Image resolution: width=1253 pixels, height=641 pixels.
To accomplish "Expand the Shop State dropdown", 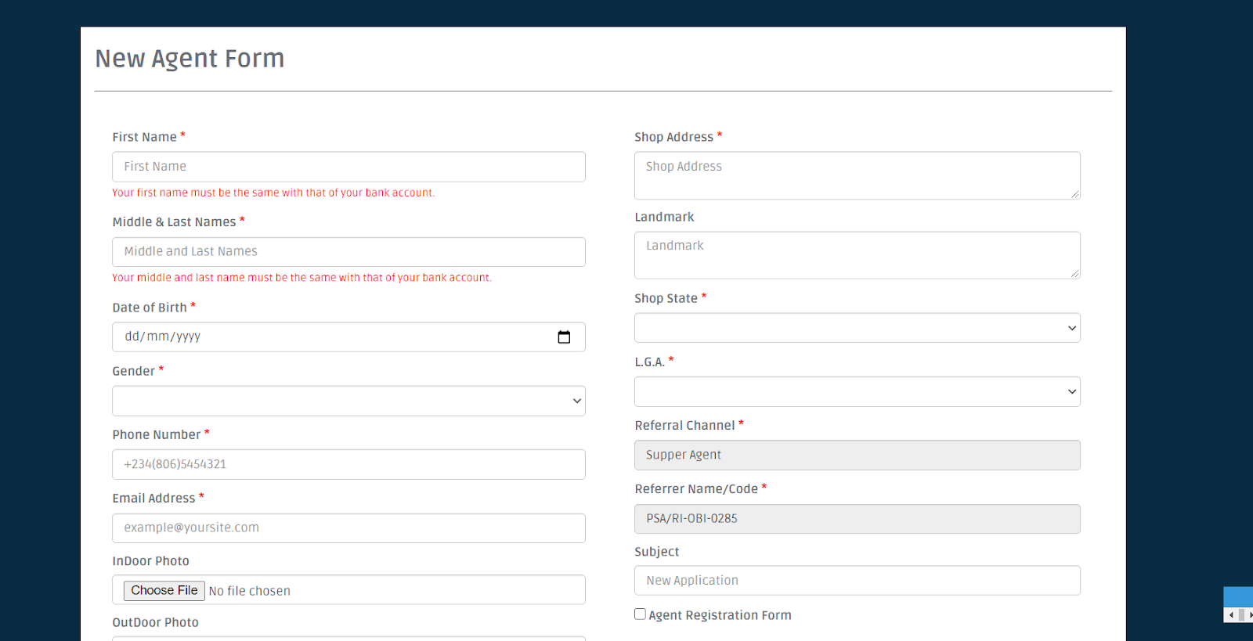I will [857, 328].
